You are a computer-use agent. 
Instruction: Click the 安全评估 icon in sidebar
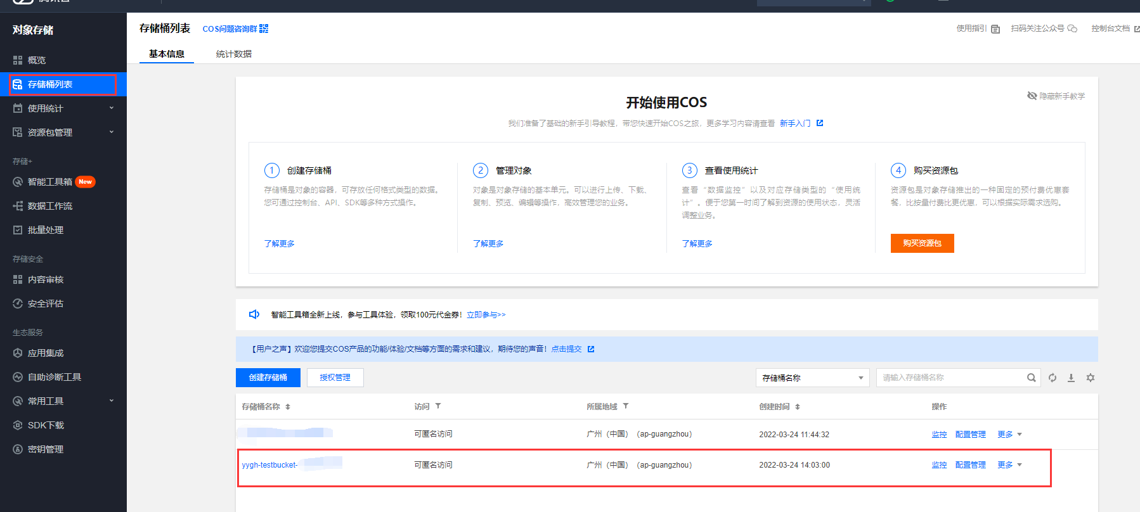(18, 304)
